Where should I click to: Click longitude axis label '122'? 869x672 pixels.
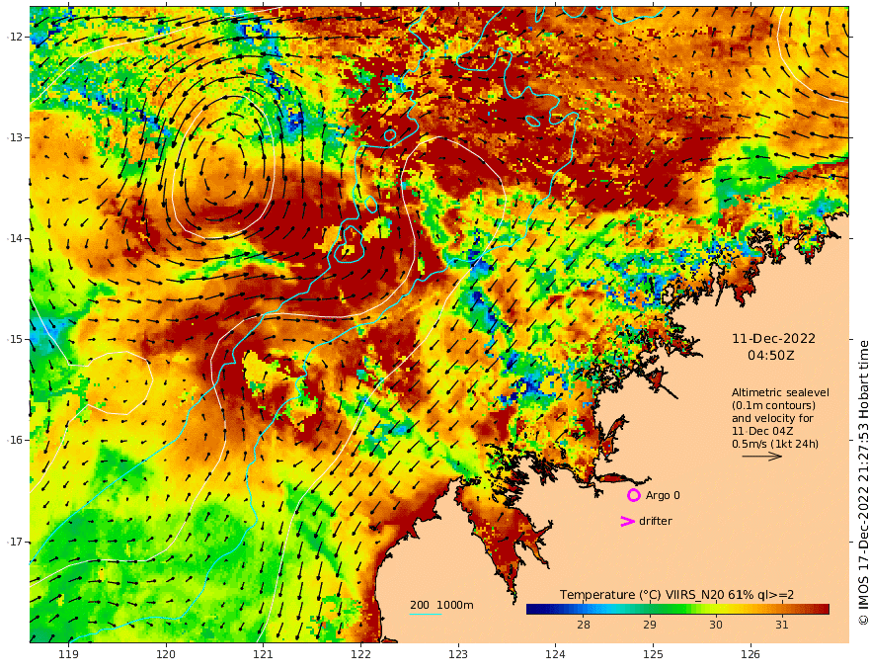[360, 655]
